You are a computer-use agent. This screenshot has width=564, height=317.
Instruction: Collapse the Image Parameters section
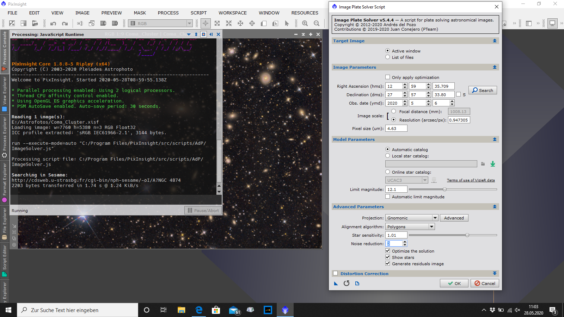click(495, 67)
